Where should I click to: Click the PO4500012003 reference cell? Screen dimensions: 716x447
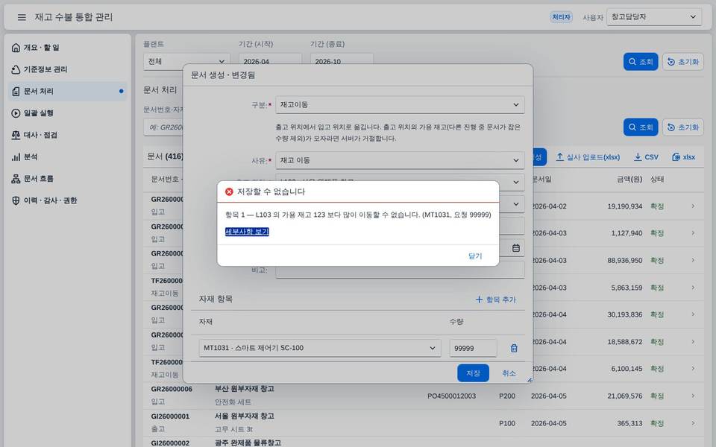point(452,396)
